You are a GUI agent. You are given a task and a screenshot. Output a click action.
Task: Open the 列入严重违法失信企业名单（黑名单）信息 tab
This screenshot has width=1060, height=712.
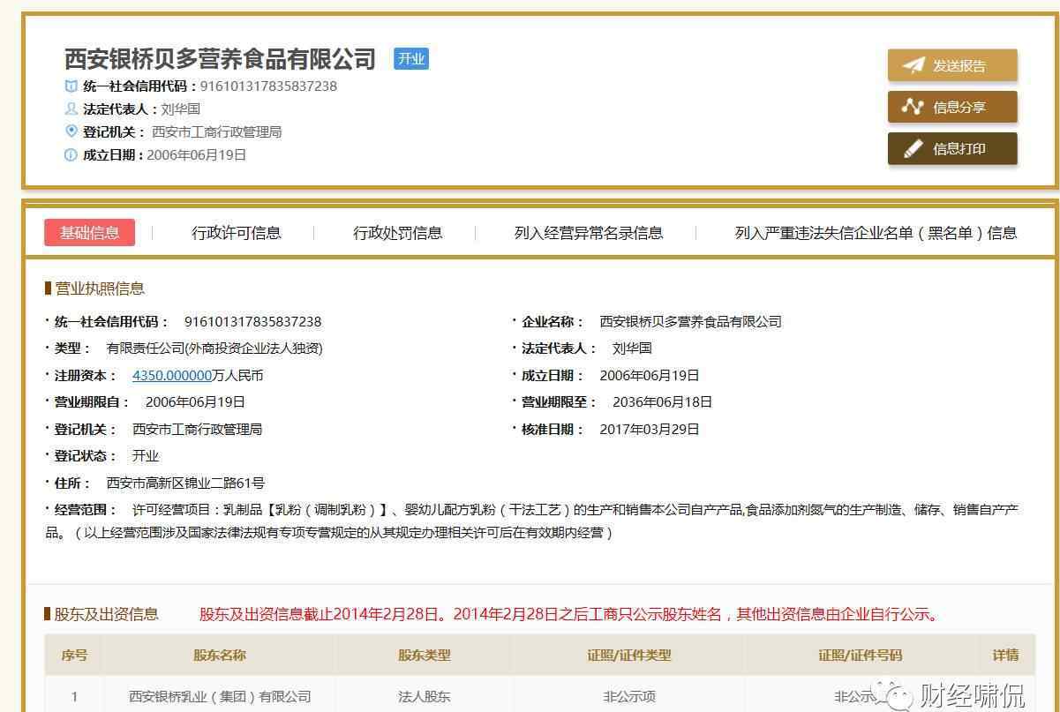tap(876, 233)
